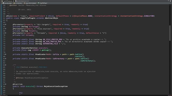Click the @Mojo annotation on line 61
Viewport: 172px width, 96px height.
coord(9,16)
